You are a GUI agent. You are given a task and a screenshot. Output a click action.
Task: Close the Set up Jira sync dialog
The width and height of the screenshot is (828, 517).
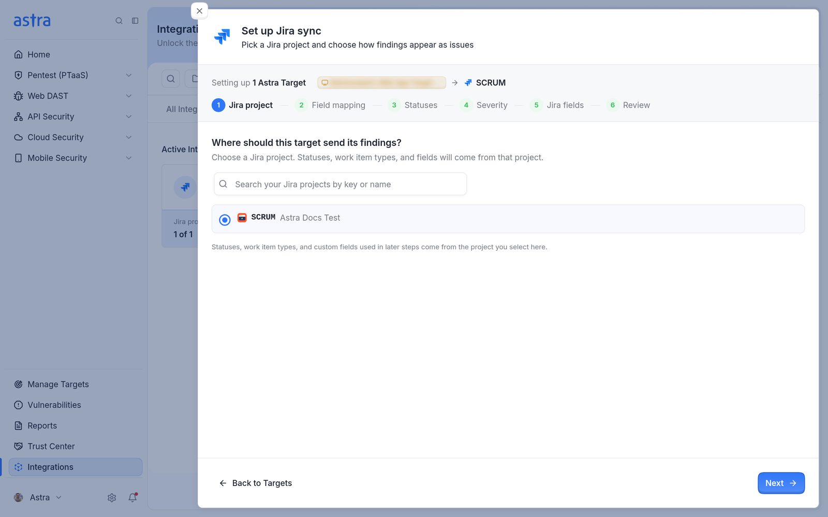click(x=199, y=11)
